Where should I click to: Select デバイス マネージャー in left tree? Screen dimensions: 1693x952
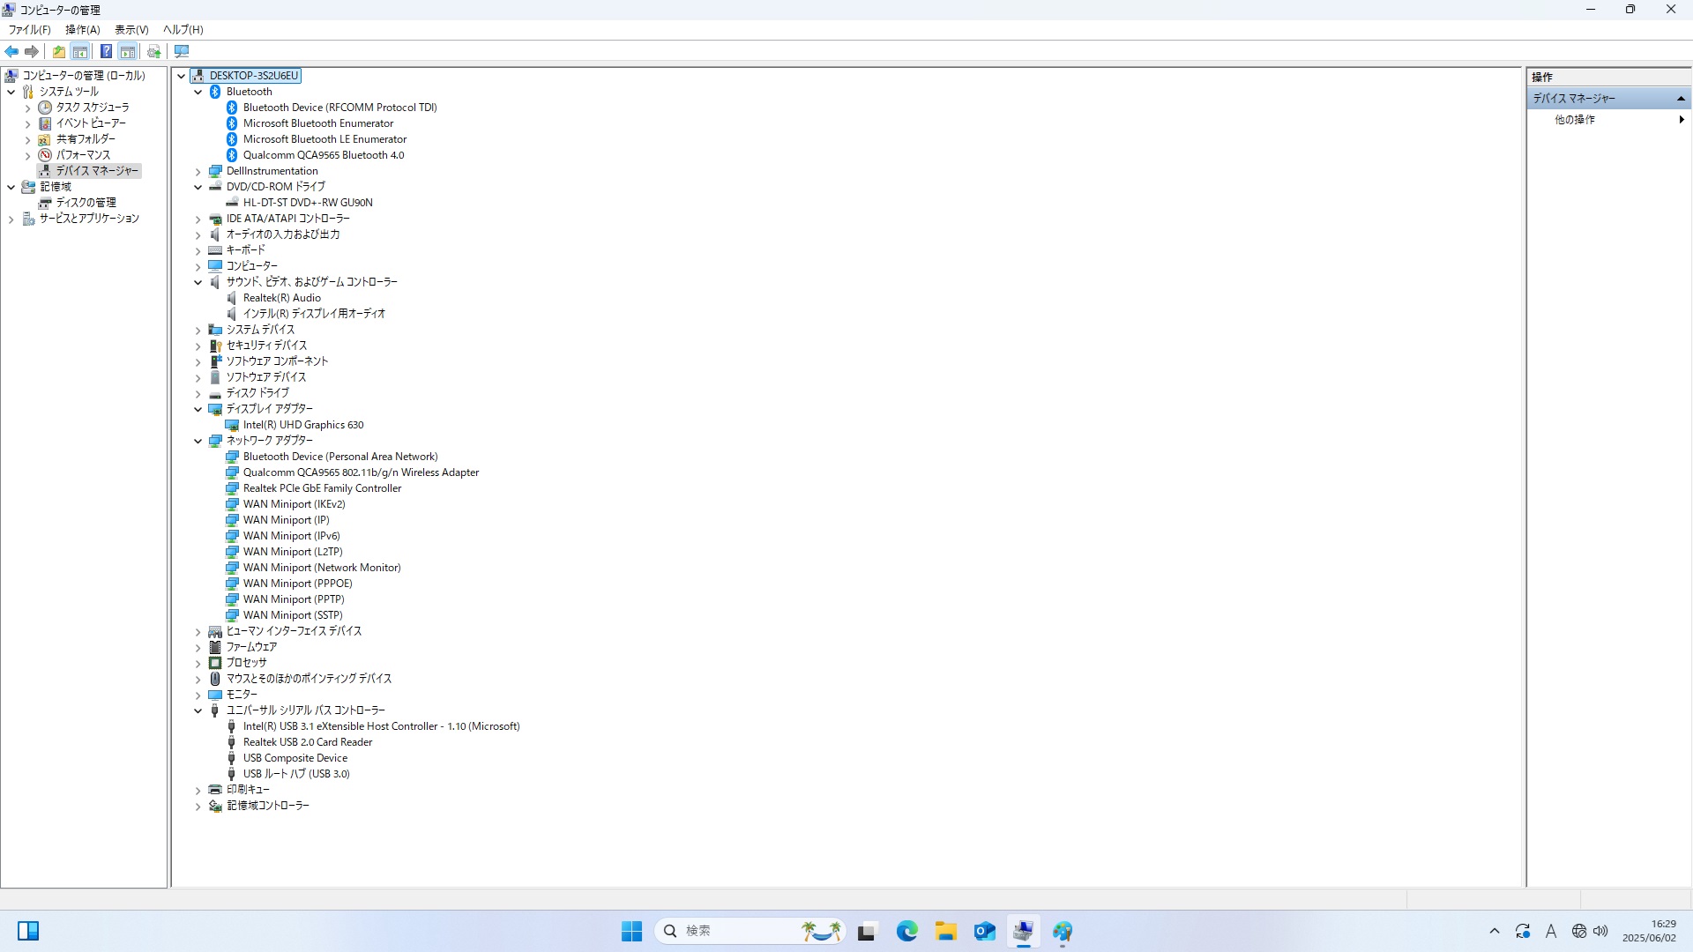pos(97,171)
